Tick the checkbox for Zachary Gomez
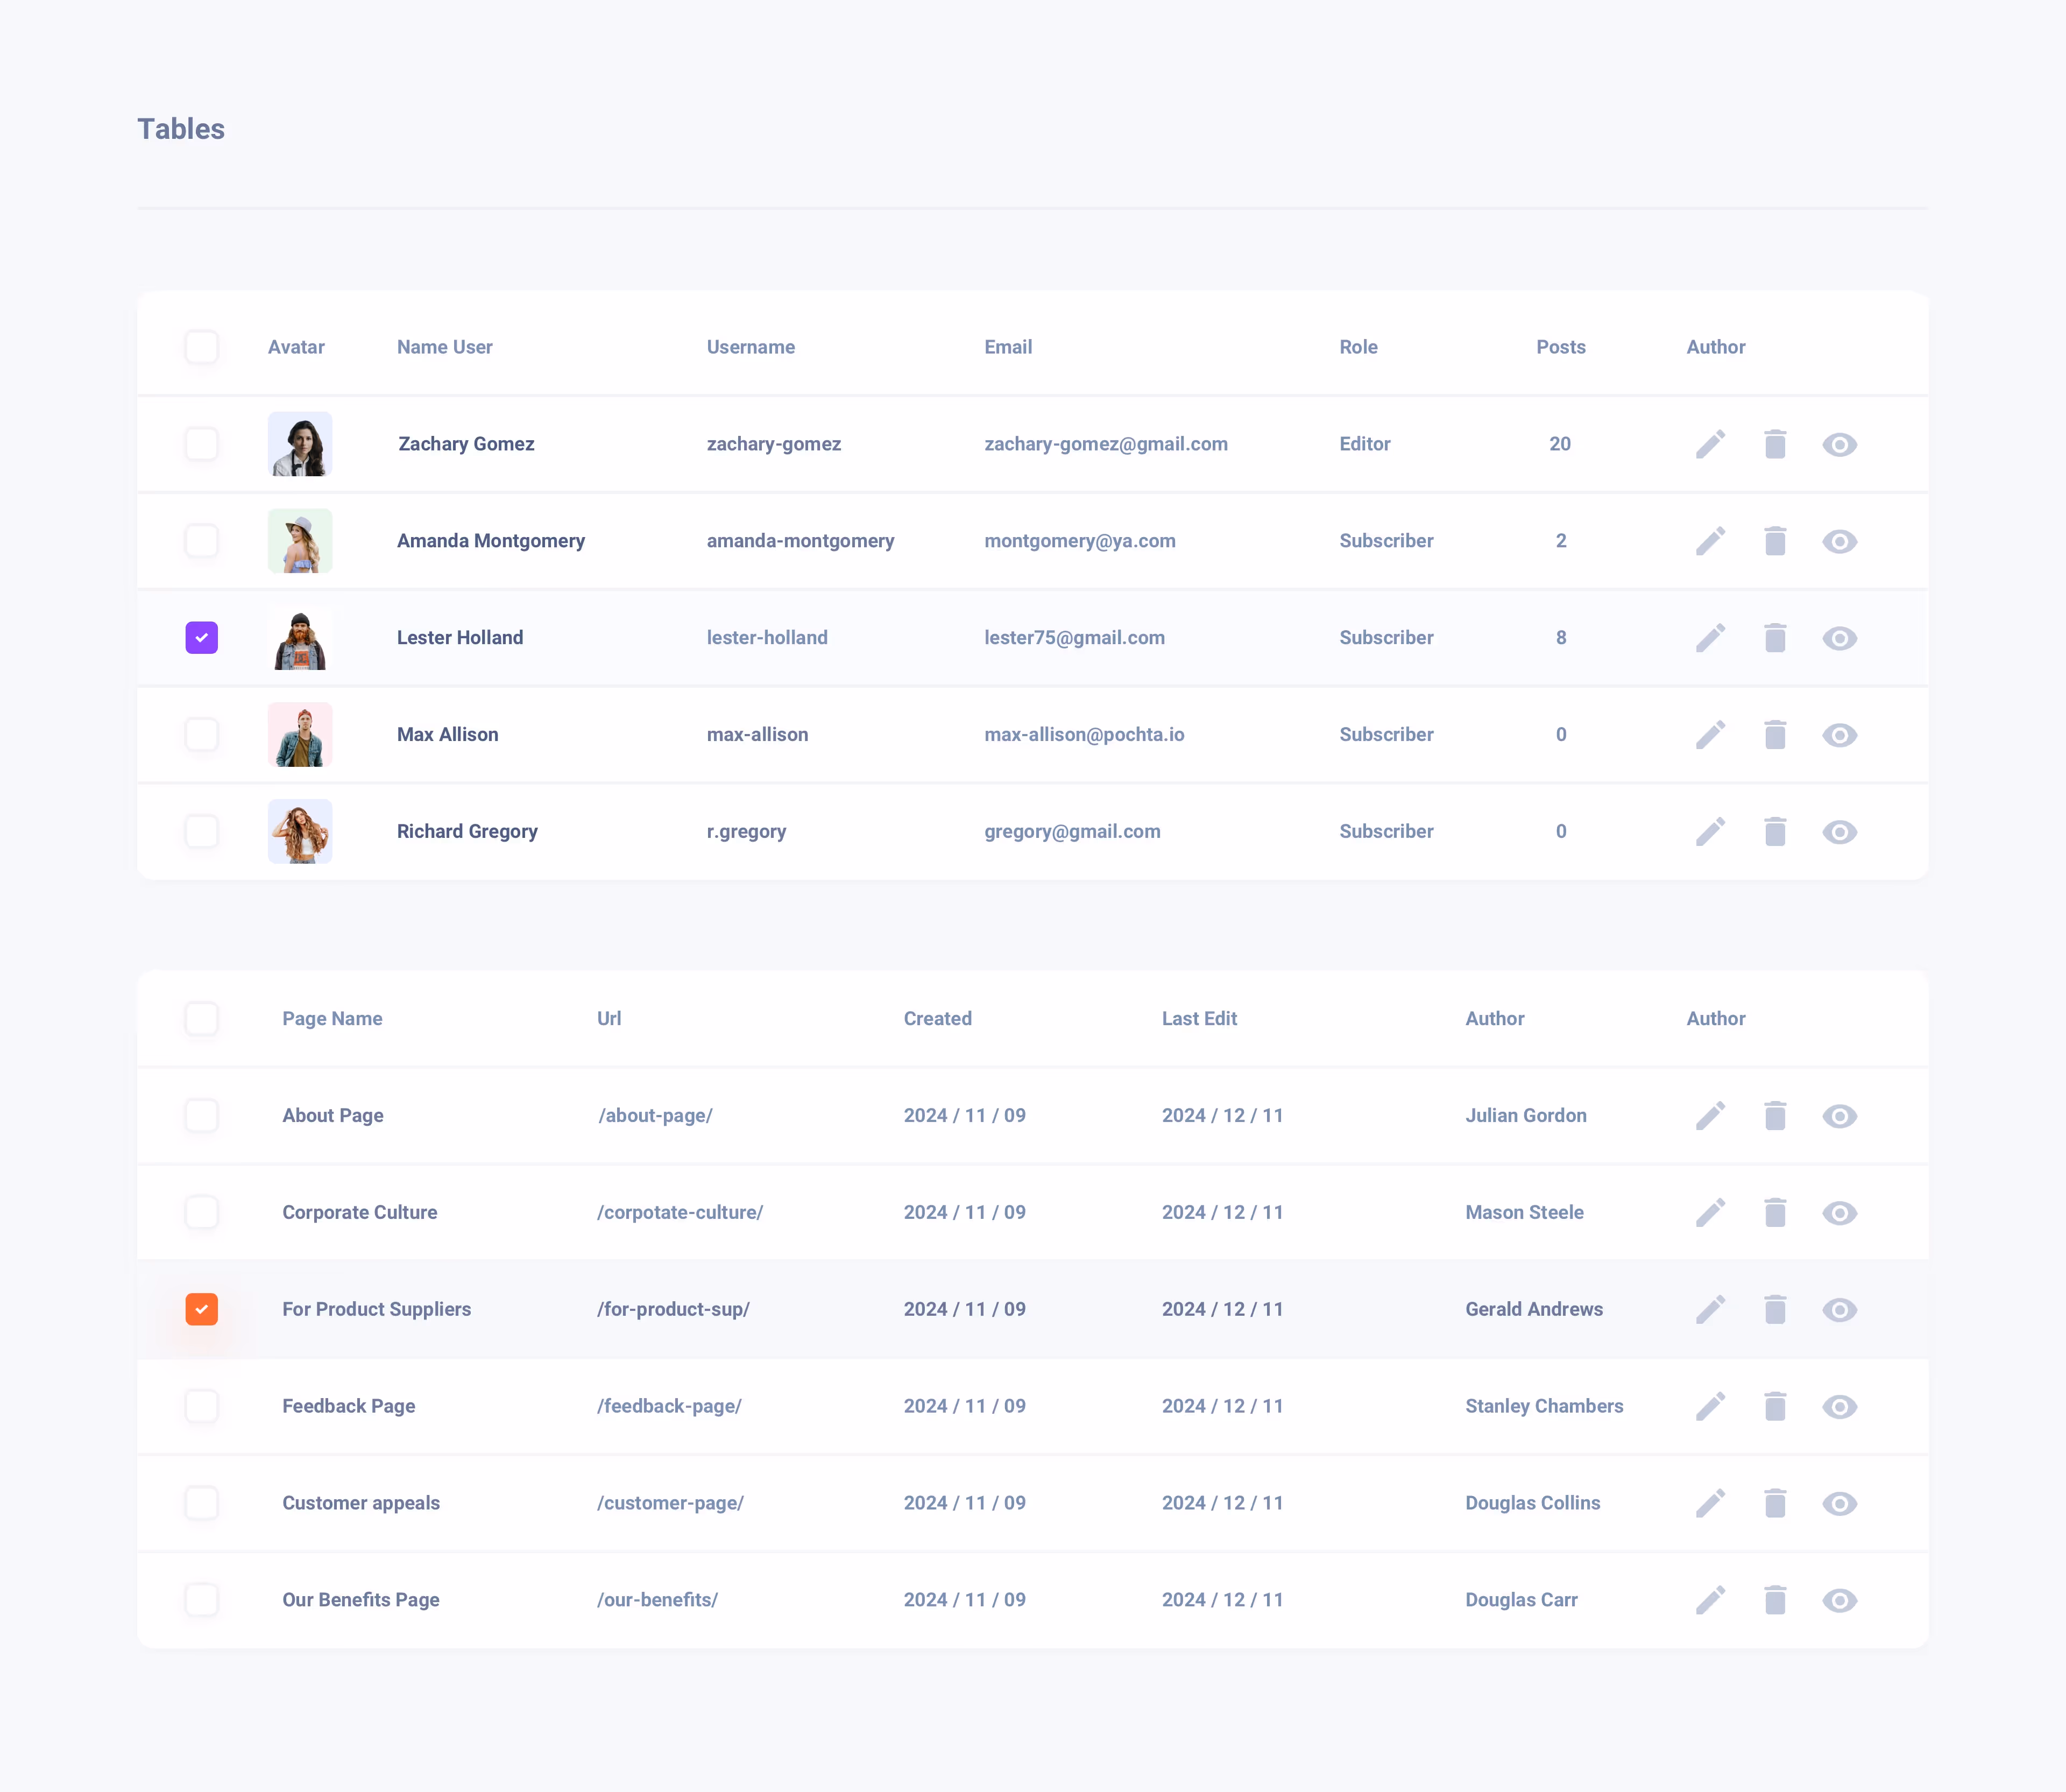2066x1792 pixels. coord(202,444)
